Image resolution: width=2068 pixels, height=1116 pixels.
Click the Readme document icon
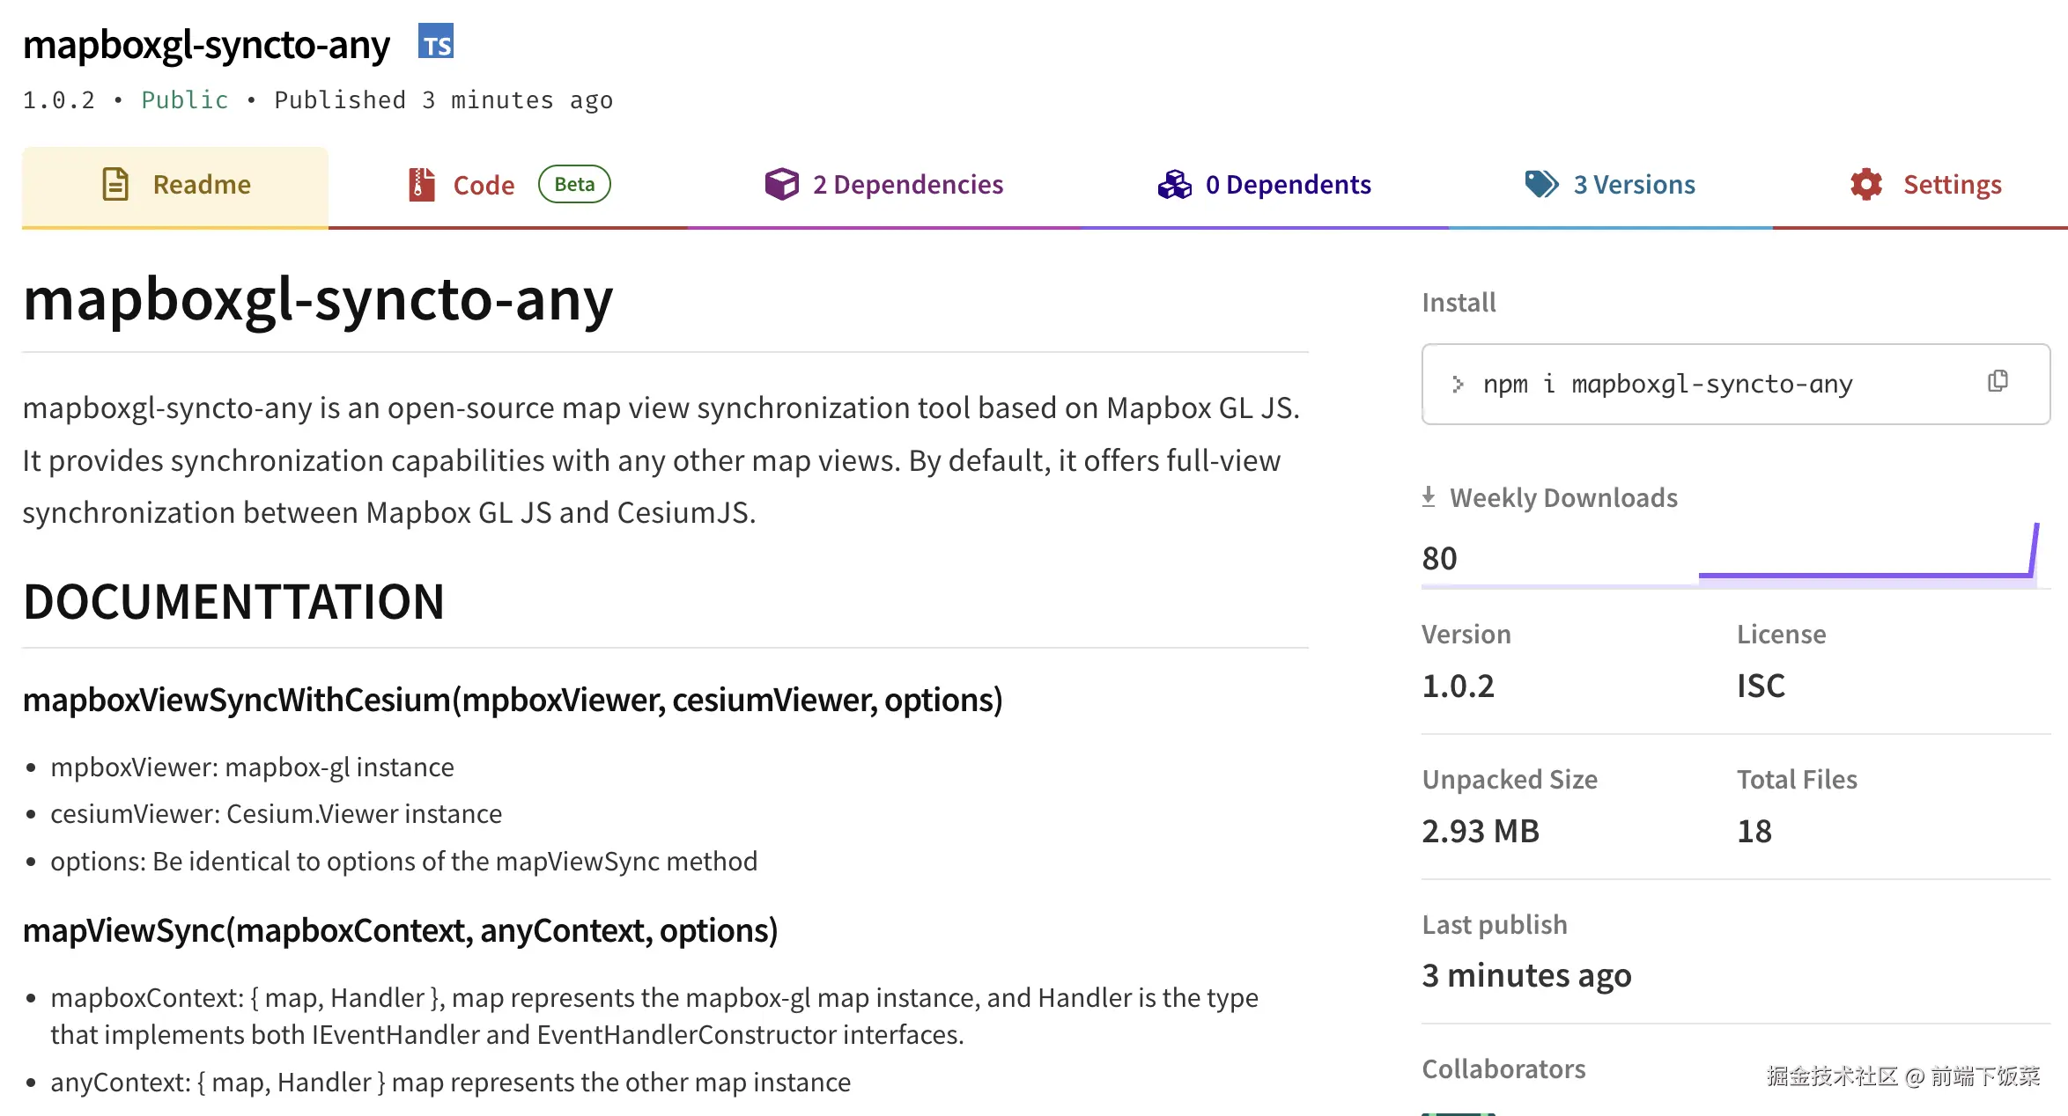click(115, 184)
